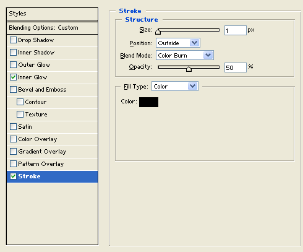Click the Opacity slider handle
This screenshot has width=303, height=252.
click(189, 69)
